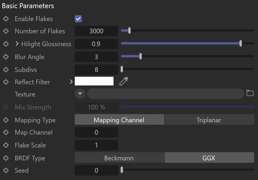Click the eyedropper color picker icon
This screenshot has height=180, width=258.
tap(124, 81)
